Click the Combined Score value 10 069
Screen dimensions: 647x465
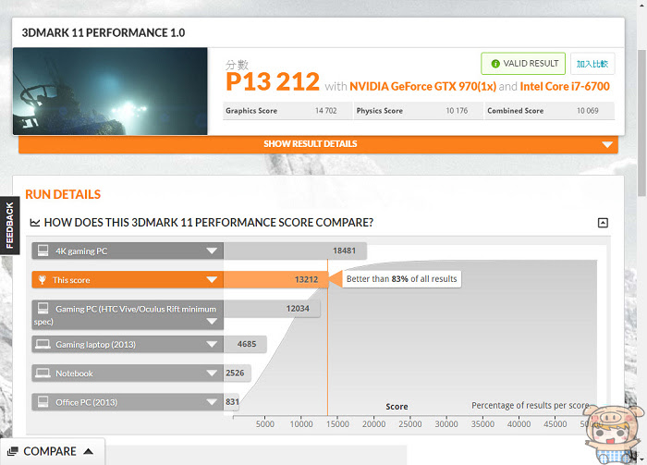pos(588,111)
